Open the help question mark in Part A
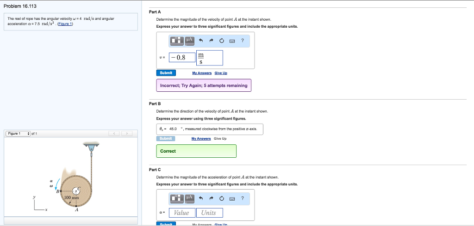The image size is (474, 226). click(242, 41)
